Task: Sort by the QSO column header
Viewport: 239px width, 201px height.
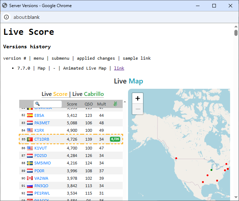Action: [x=89, y=104]
